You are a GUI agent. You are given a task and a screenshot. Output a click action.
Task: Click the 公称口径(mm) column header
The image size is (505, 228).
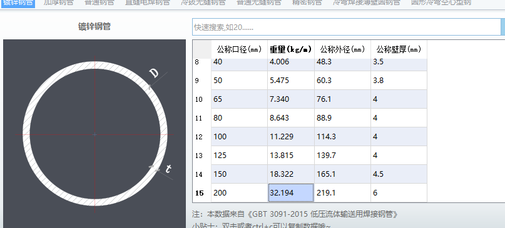coord(239,49)
